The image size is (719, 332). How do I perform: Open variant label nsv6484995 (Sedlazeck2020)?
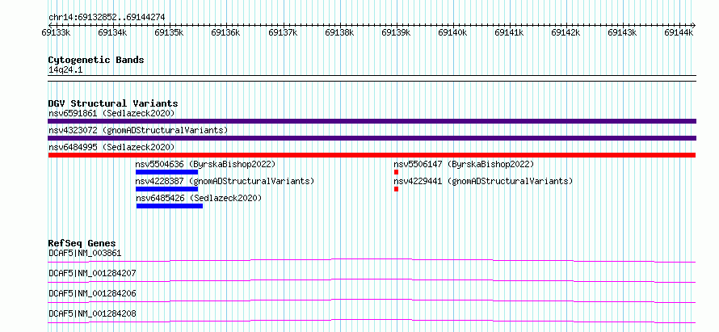tap(111, 147)
